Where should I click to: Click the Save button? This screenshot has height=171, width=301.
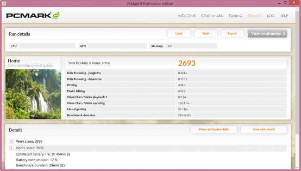pos(206,34)
